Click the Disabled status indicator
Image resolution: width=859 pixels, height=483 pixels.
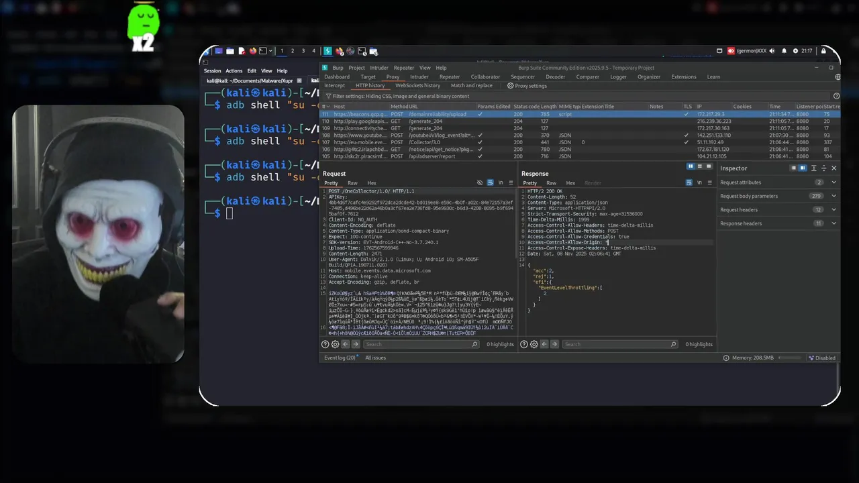tap(821, 358)
